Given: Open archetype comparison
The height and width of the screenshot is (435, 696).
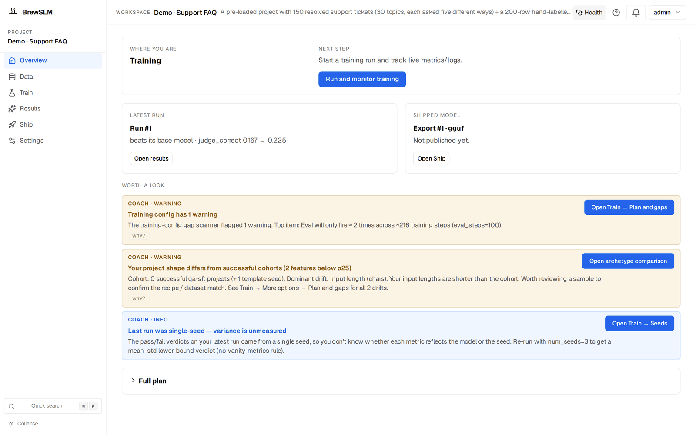Looking at the screenshot, I should [x=628, y=261].
